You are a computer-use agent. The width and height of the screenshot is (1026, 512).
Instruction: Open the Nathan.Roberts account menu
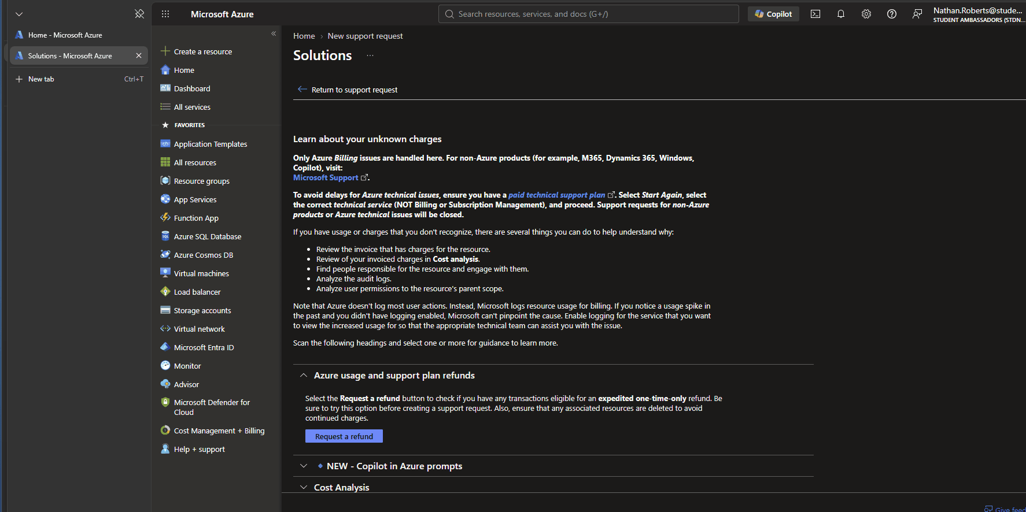point(979,14)
